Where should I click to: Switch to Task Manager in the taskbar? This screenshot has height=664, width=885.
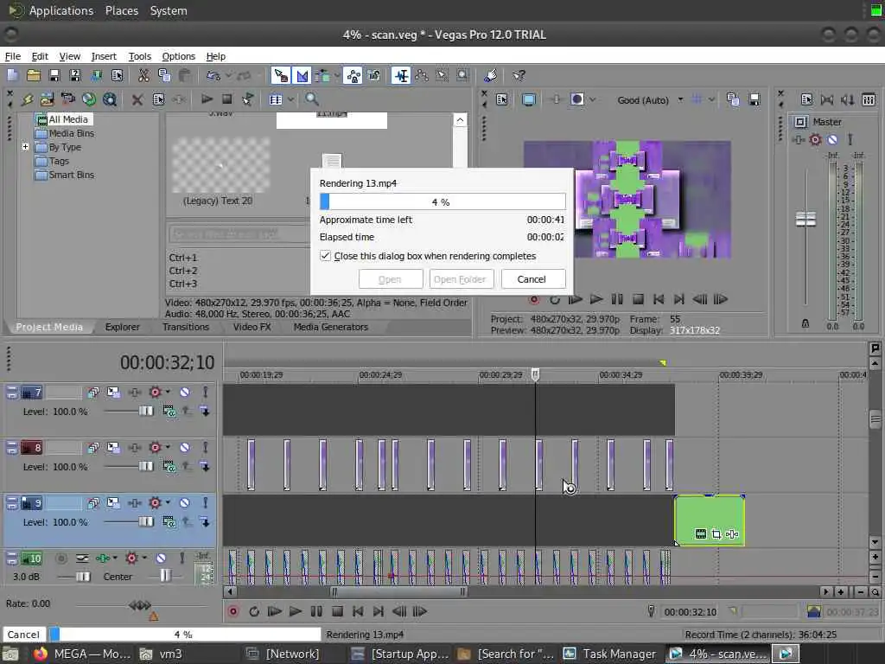[x=611, y=654]
